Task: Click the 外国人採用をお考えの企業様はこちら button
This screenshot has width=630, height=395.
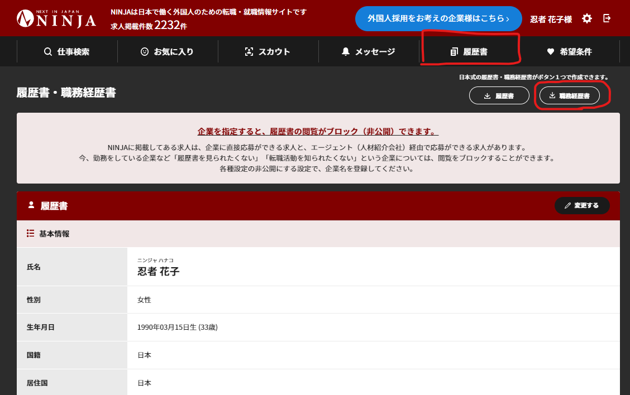Action: point(438,18)
